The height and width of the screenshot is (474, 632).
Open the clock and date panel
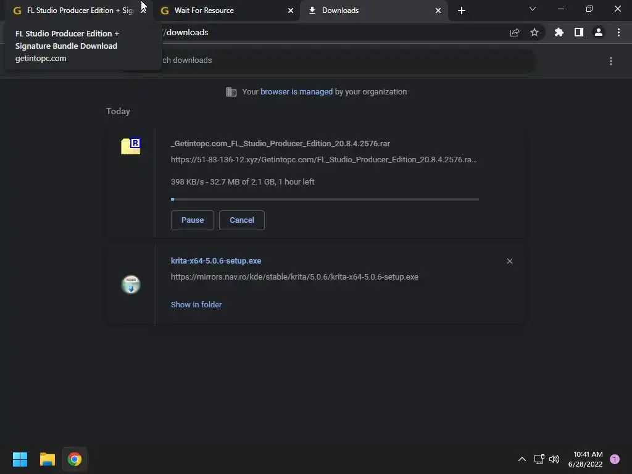click(585, 459)
